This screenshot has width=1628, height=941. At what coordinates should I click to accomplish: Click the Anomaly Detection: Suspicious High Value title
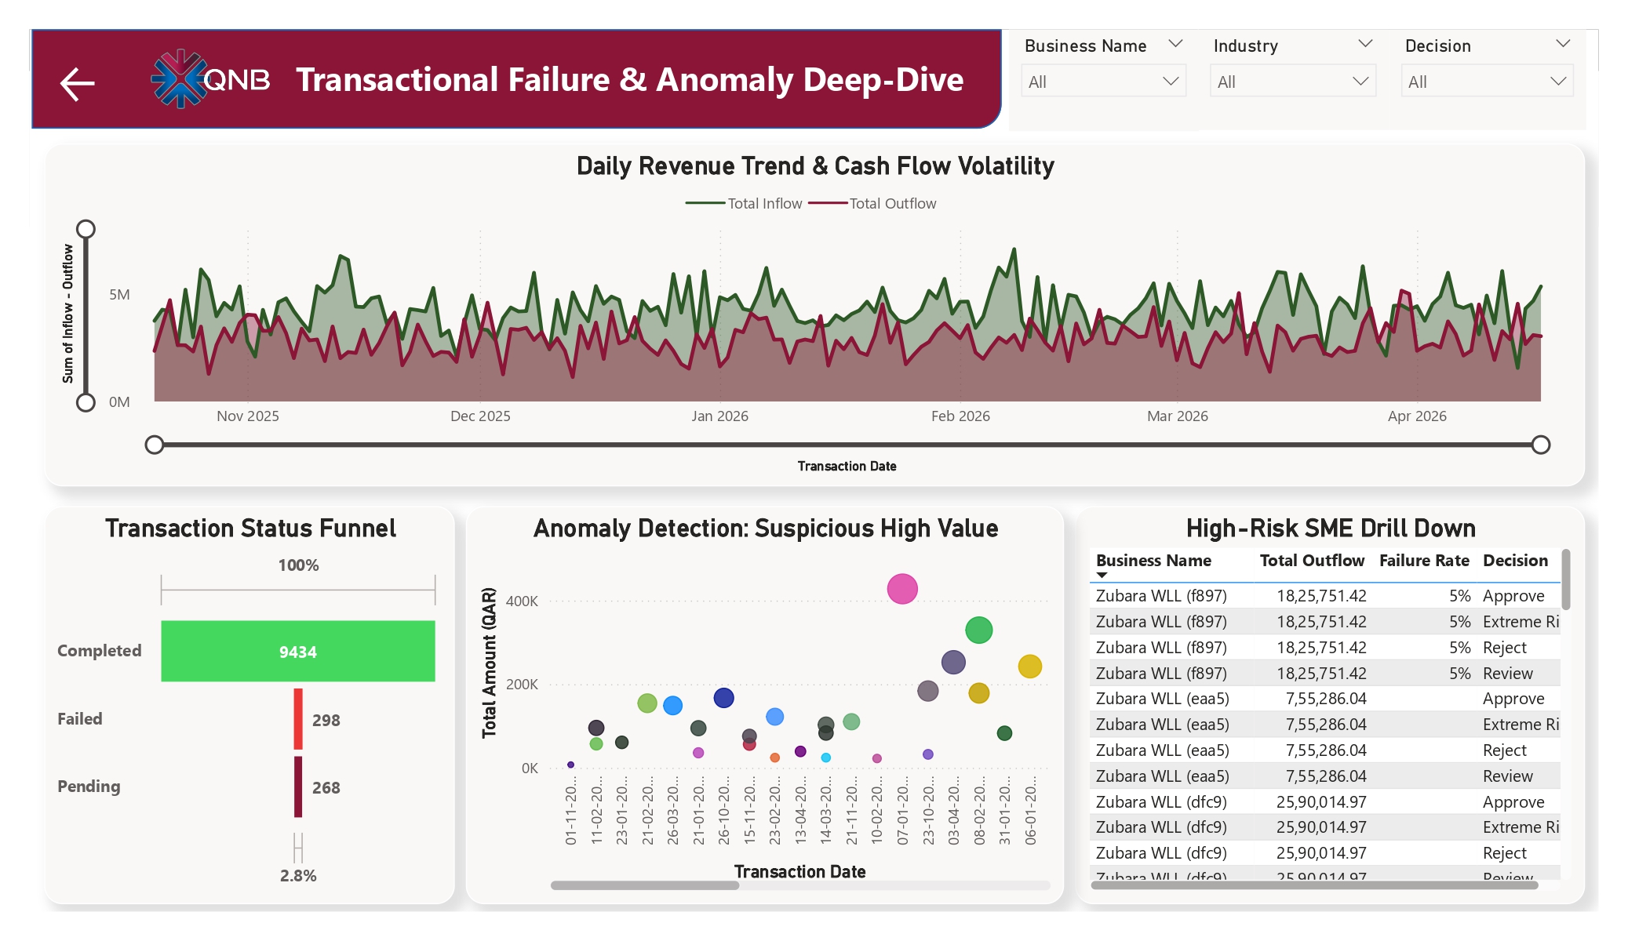pos(766,529)
